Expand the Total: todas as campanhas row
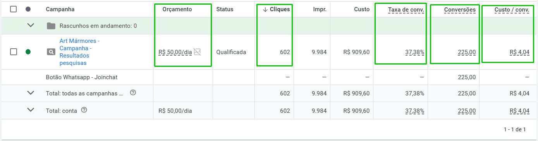Screen dimensions: 538x141 pyautogui.click(x=31, y=93)
